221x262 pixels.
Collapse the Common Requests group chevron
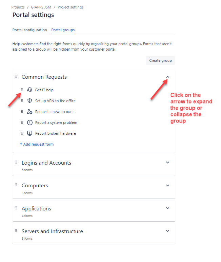point(167,77)
